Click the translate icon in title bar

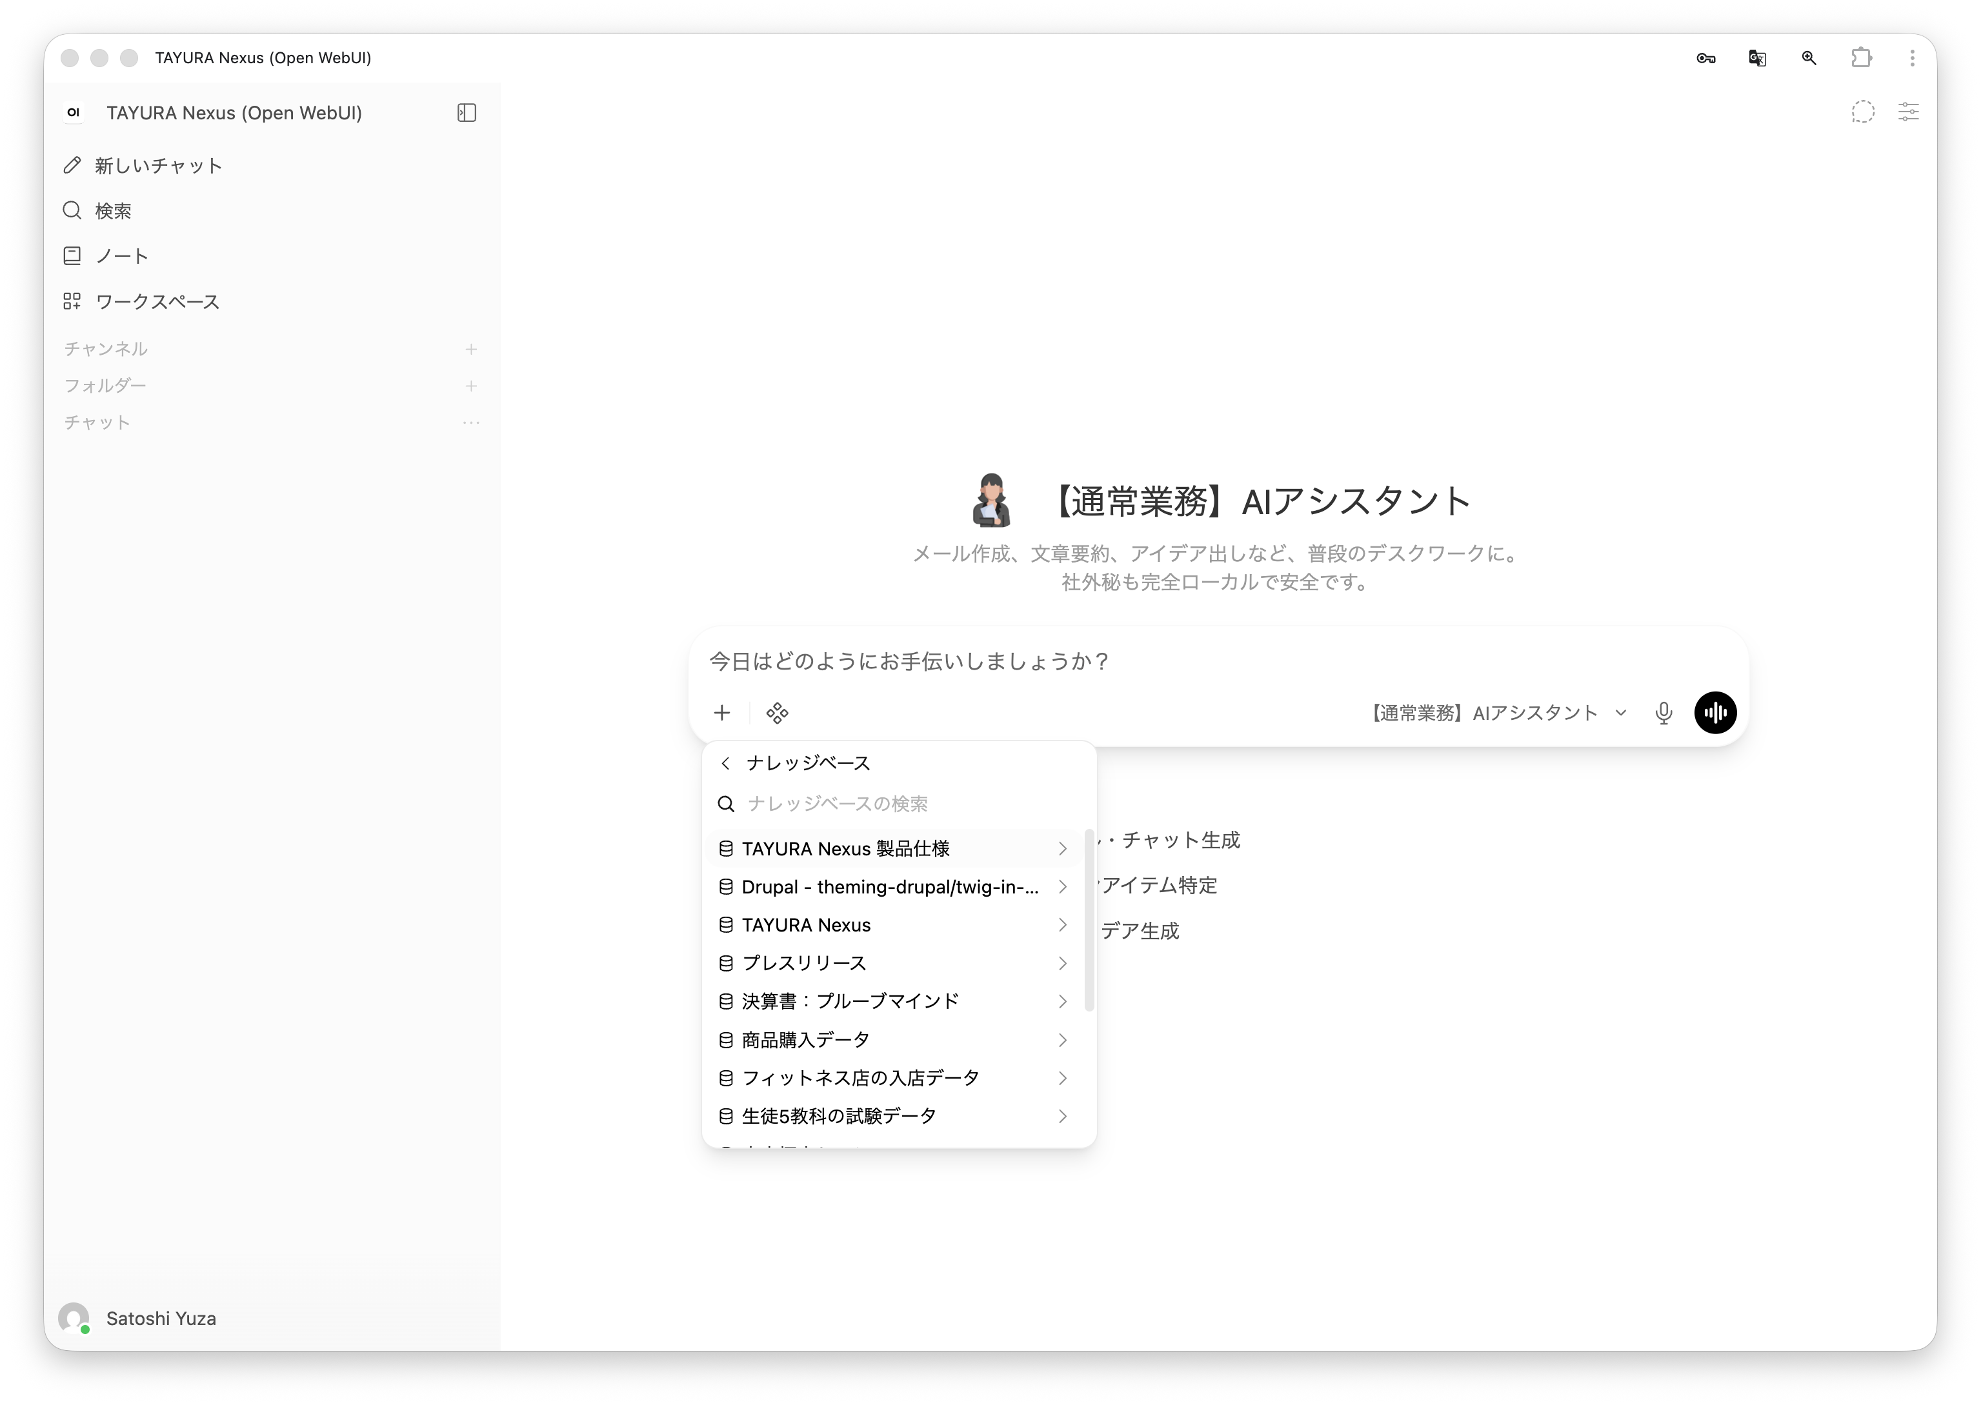coord(1757,58)
